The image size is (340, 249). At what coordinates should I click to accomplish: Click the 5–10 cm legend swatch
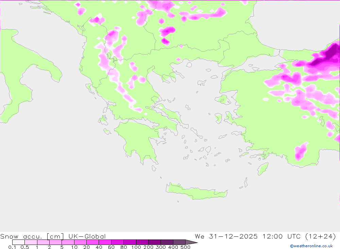pyautogui.click(x=68, y=242)
